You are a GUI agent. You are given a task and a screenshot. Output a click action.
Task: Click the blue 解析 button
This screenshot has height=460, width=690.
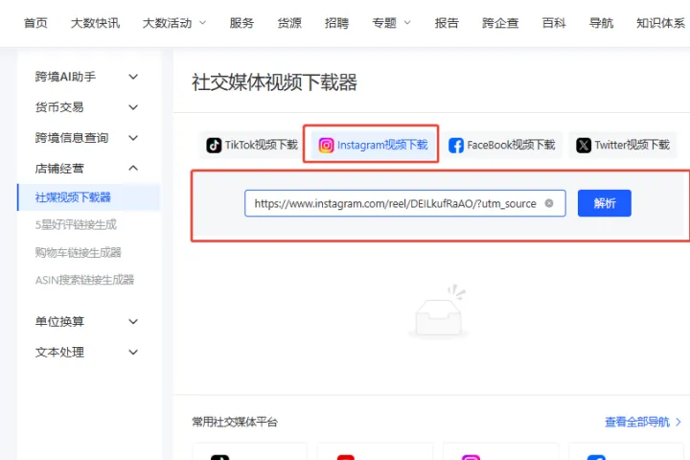[604, 203]
